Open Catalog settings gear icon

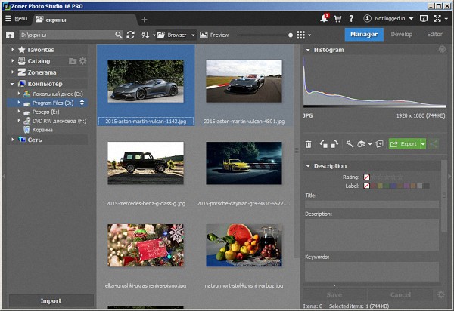tap(82, 61)
